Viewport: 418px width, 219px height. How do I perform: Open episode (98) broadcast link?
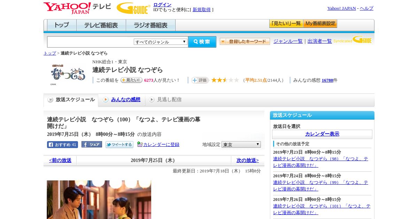(320, 162)
